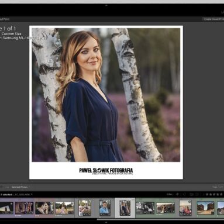Select the rock formation landscape thumbnail

tap(205, 208)
